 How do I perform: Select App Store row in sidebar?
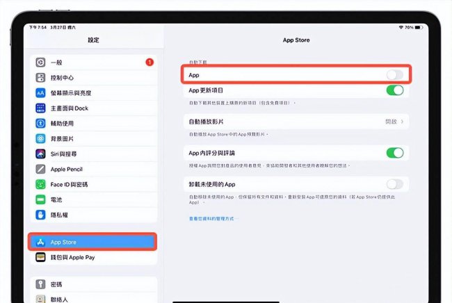[x=92, y=242]
